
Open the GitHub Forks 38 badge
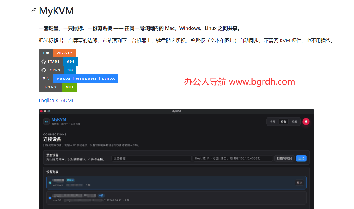click(57, 70)
